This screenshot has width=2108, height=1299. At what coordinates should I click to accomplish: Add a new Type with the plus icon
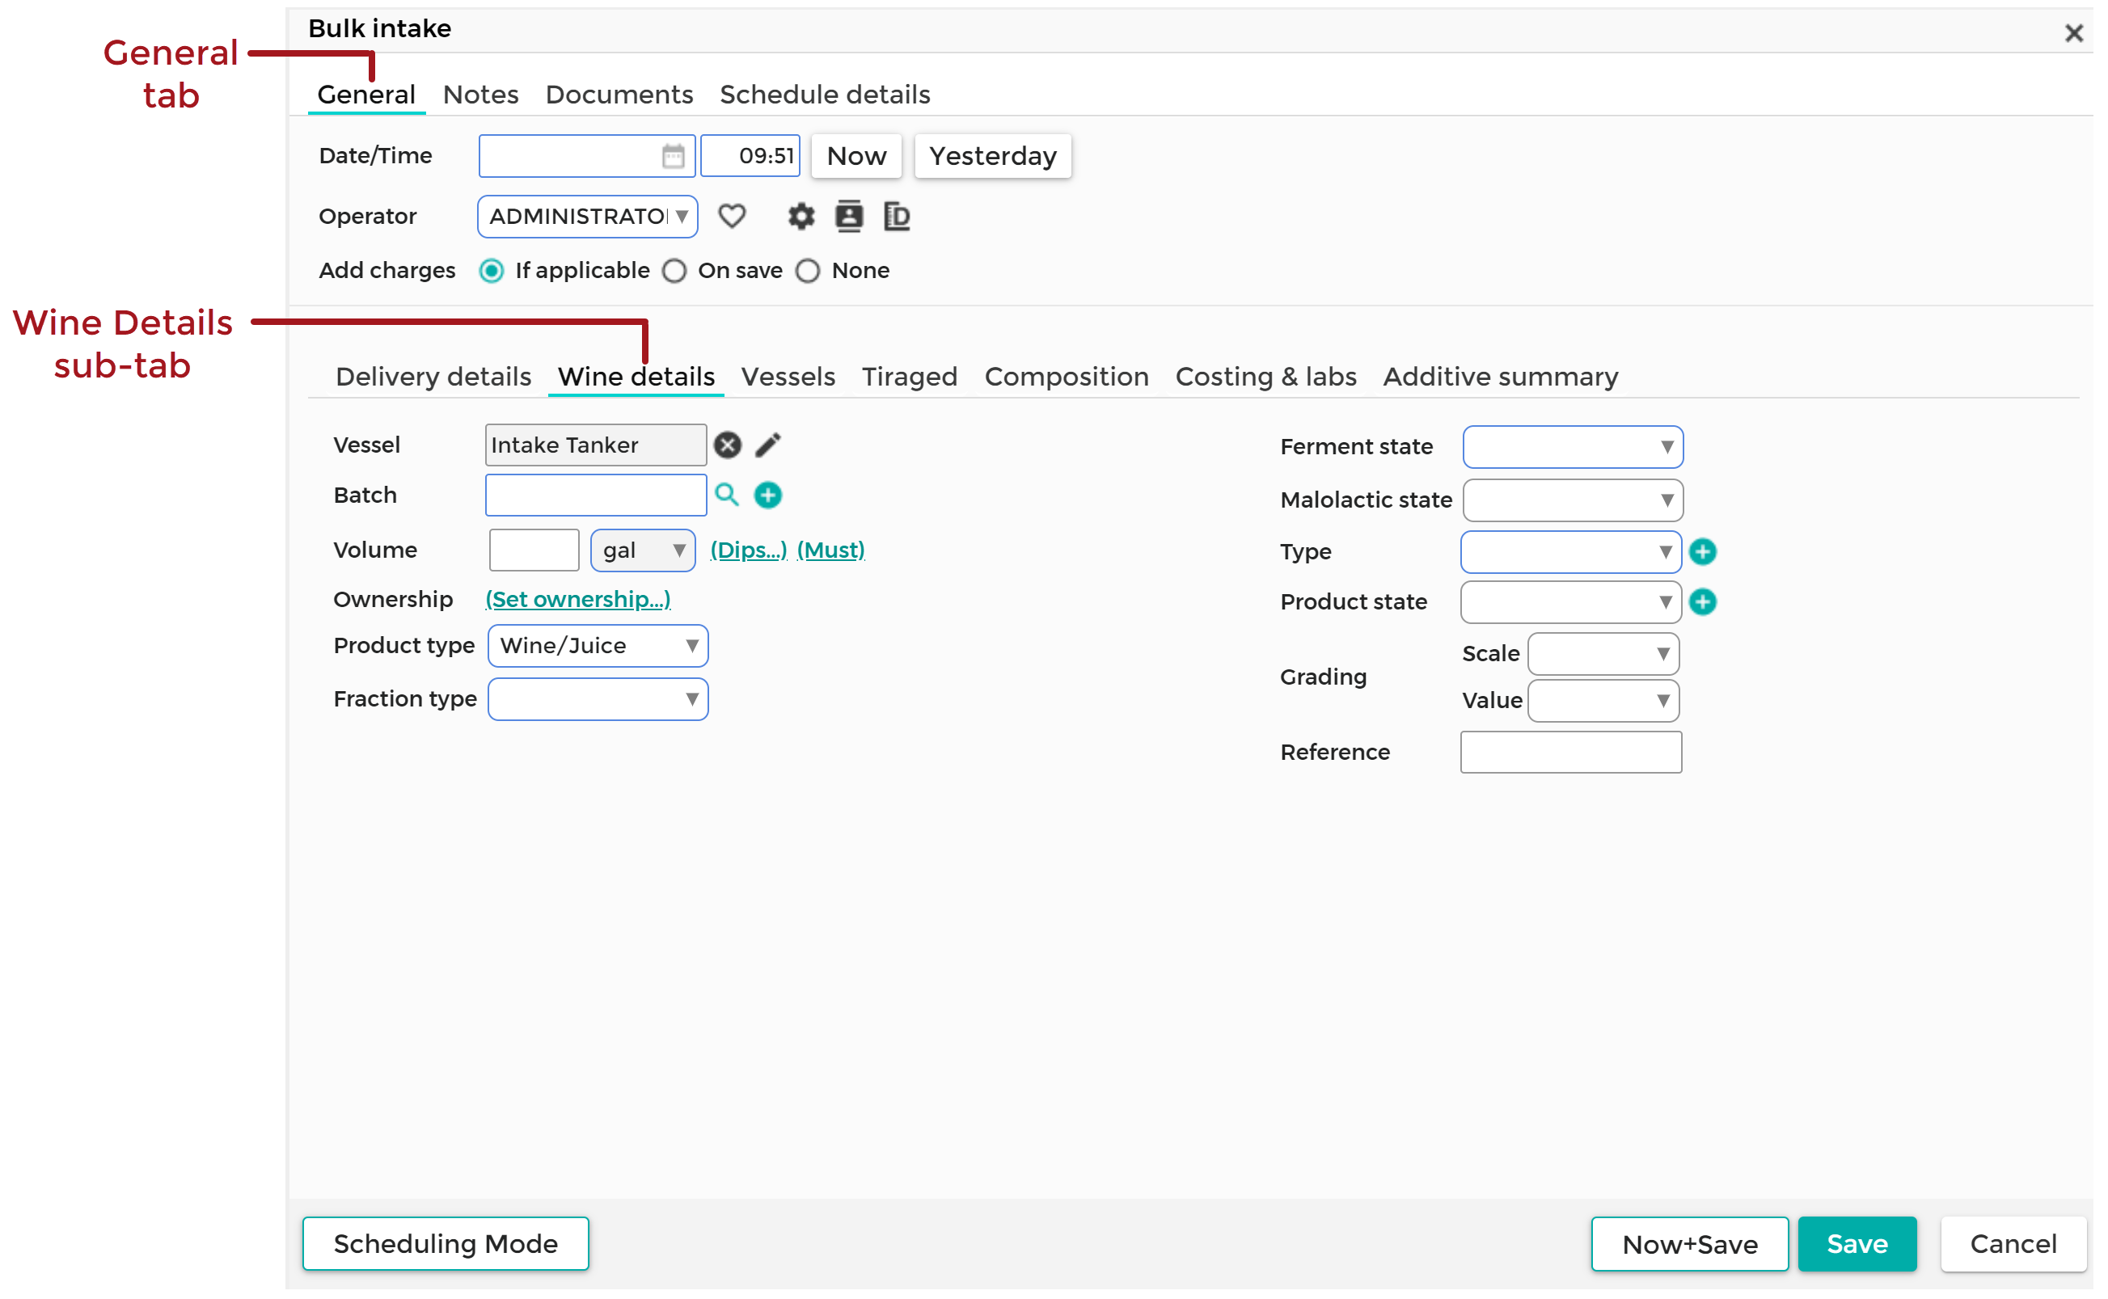1702,551
